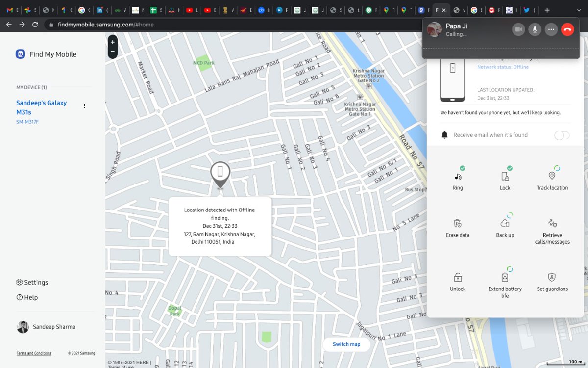Open more options in Papa Ji call
This screenshot has width=588, height=368.
click(551, 29)
